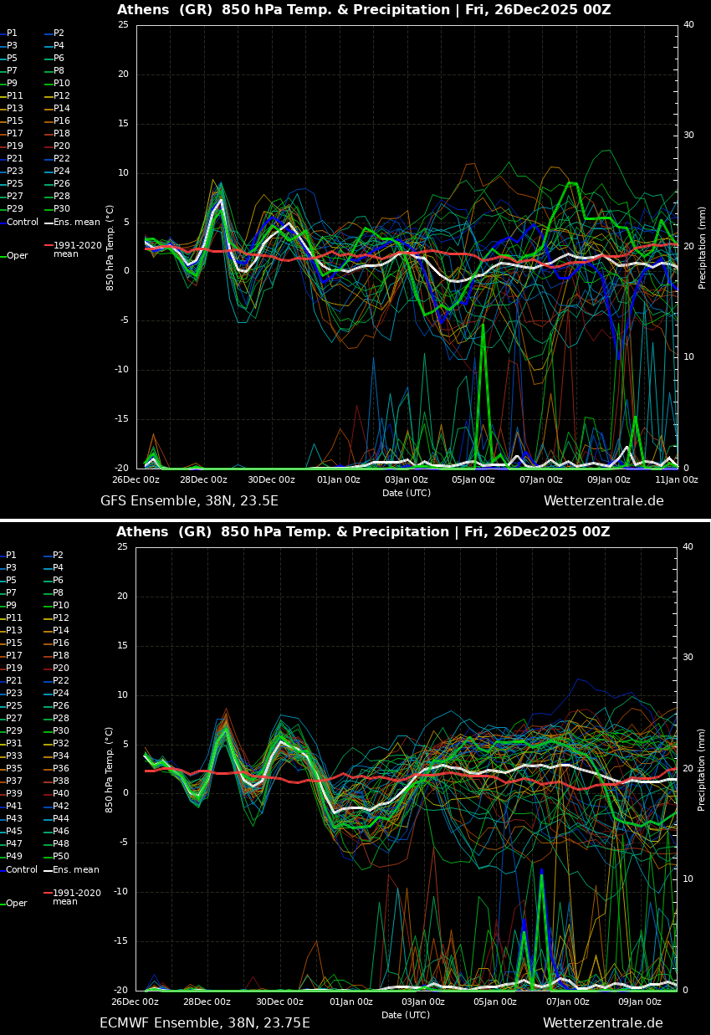Click 850 hPa Temp. axis label on ECMWF chart
The image size is (711, 1035).
click(110, 770)
